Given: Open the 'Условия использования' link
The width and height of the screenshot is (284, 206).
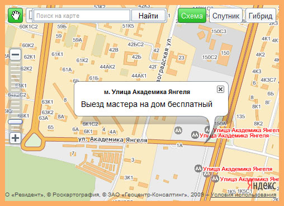Looking at the screenshot, I should [243, 195].
